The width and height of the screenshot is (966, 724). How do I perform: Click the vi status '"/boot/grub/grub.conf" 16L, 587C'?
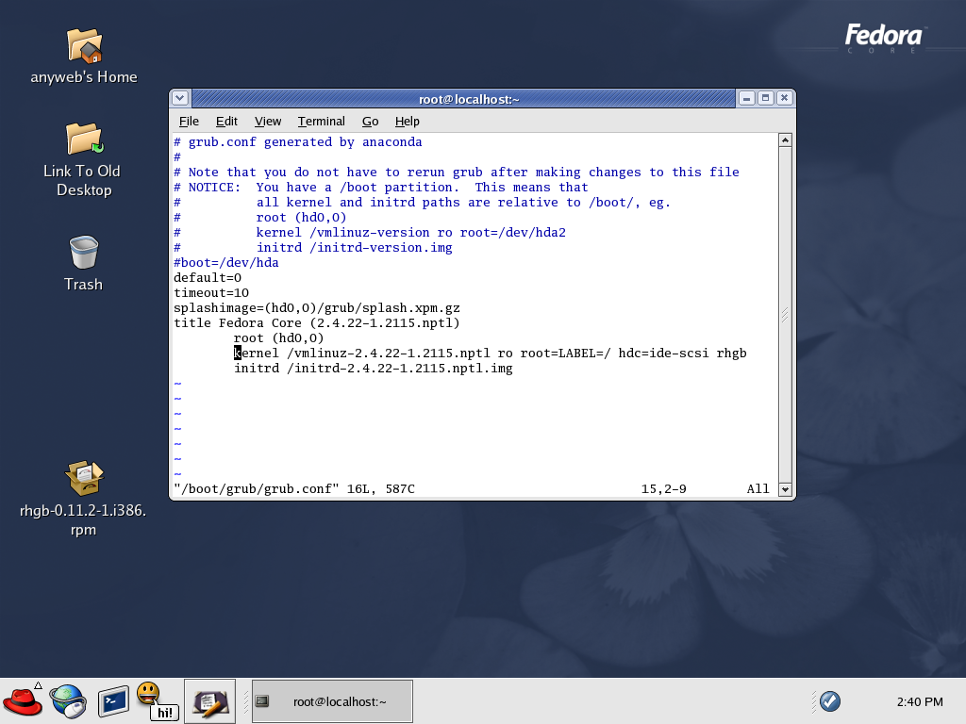click(x=294, y=489)
